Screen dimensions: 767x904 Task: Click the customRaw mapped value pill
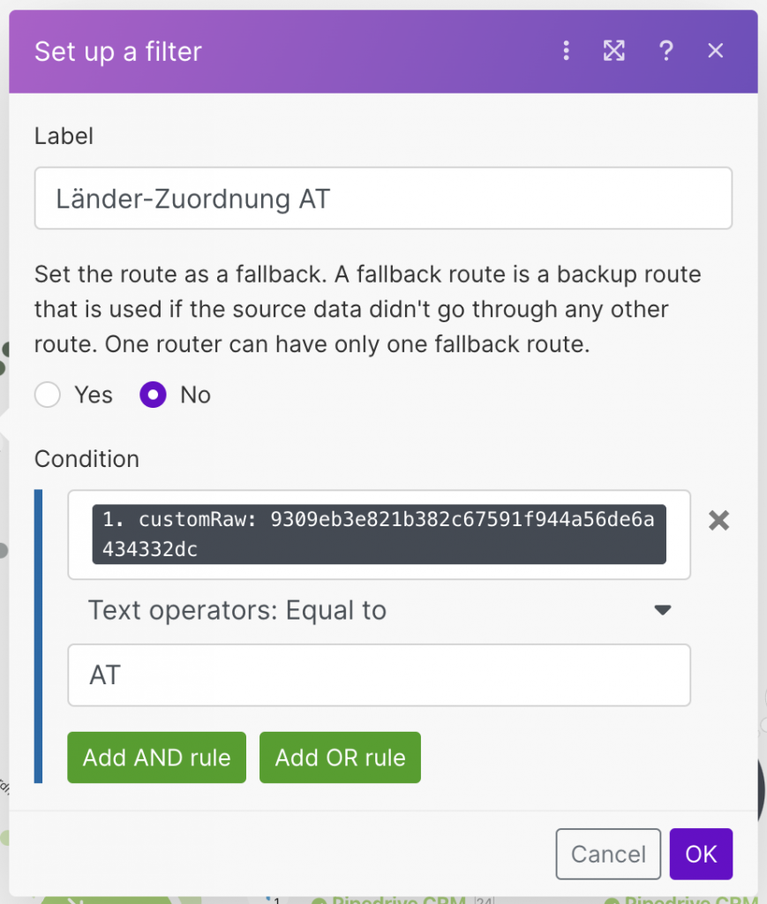pyautogui.click(x=379, y=534)
